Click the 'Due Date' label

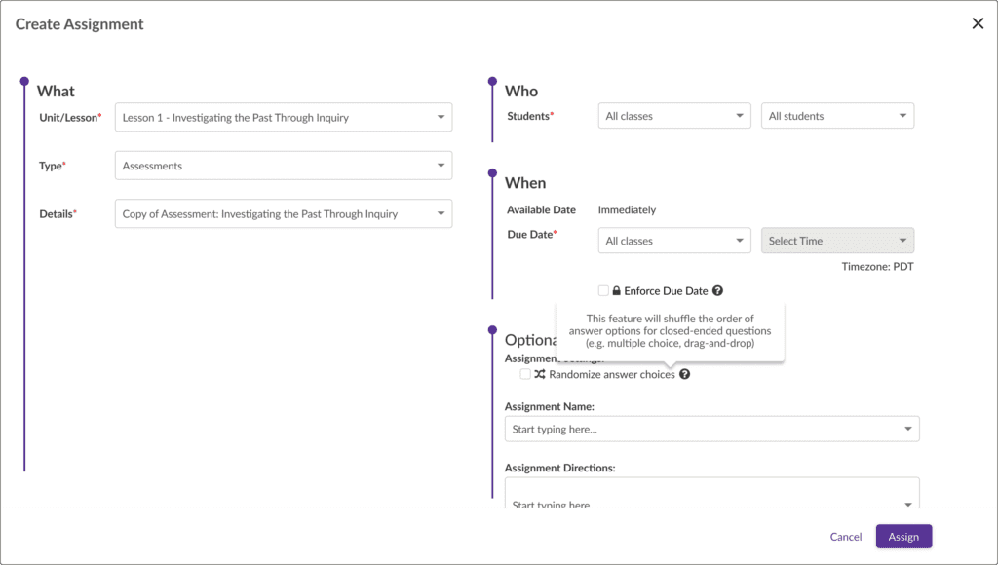(x=530, y=234)
